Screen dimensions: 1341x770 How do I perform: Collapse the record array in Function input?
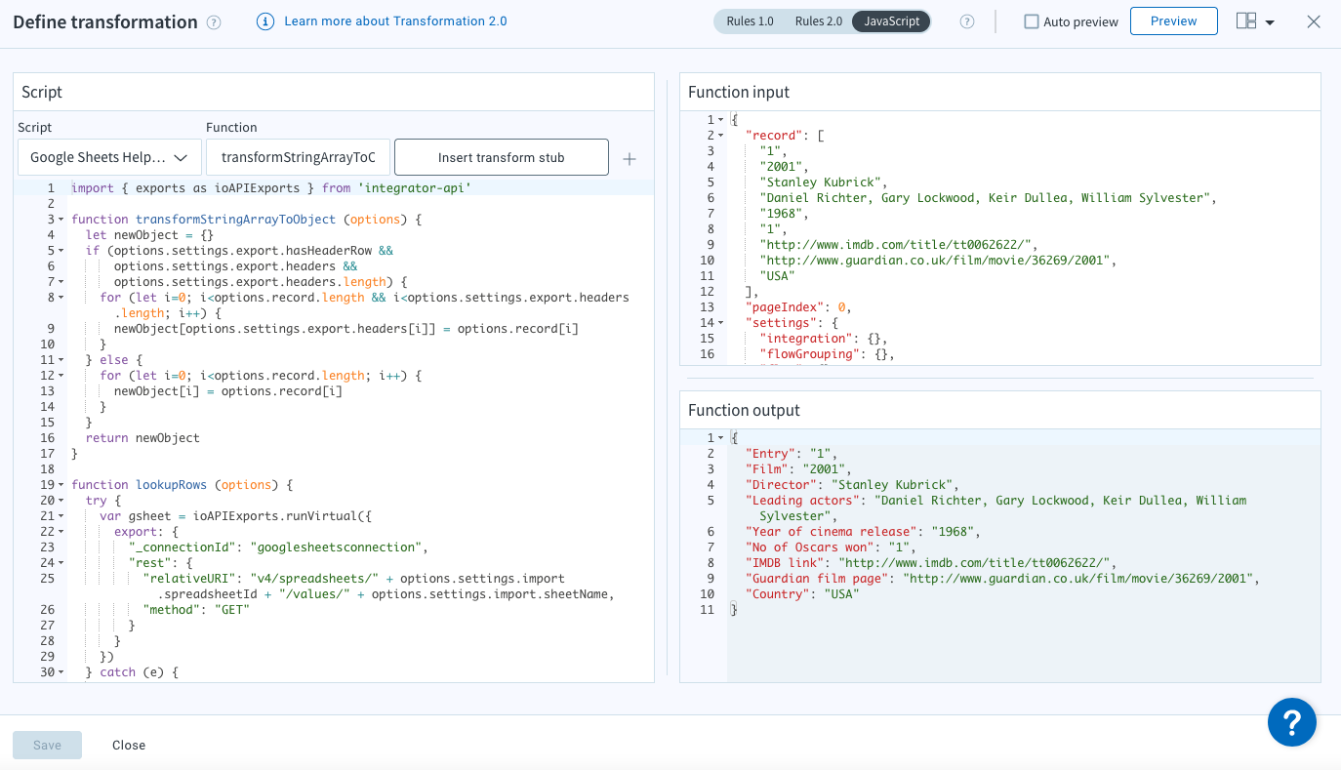click(721, 136)
